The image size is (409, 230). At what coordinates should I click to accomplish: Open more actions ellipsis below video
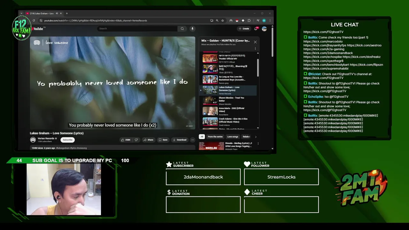pos(192,140)
